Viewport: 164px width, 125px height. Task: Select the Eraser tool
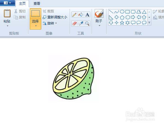coord(74,24)
